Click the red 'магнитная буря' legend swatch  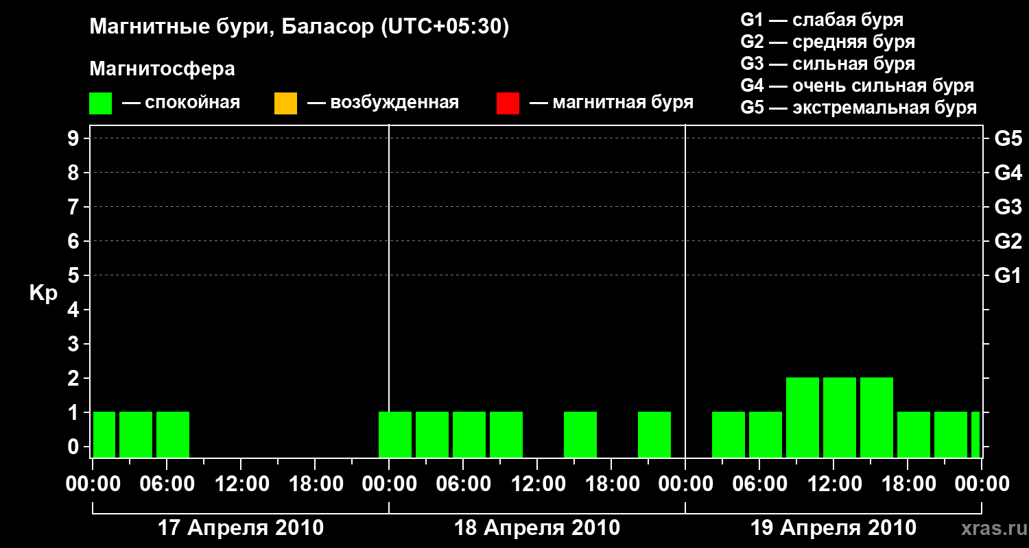508,103
